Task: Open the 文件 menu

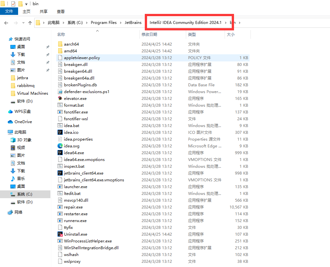Action: point(9,11)
